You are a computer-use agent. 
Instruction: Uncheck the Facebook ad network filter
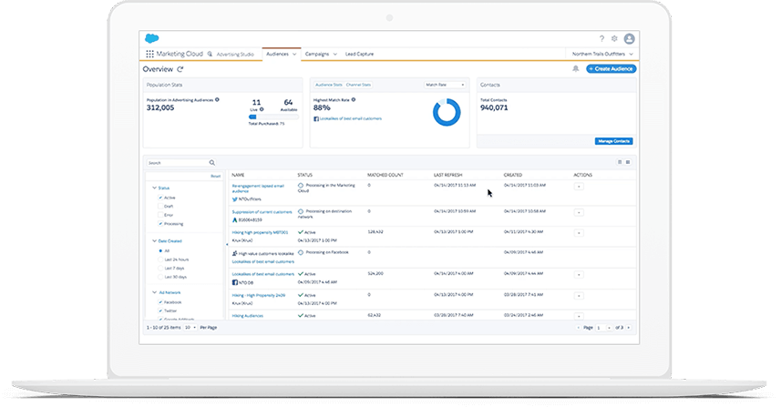coord(160,302)
